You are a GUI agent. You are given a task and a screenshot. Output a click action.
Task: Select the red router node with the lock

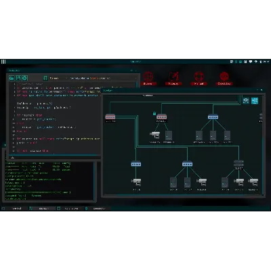click(x=161, y=118)
